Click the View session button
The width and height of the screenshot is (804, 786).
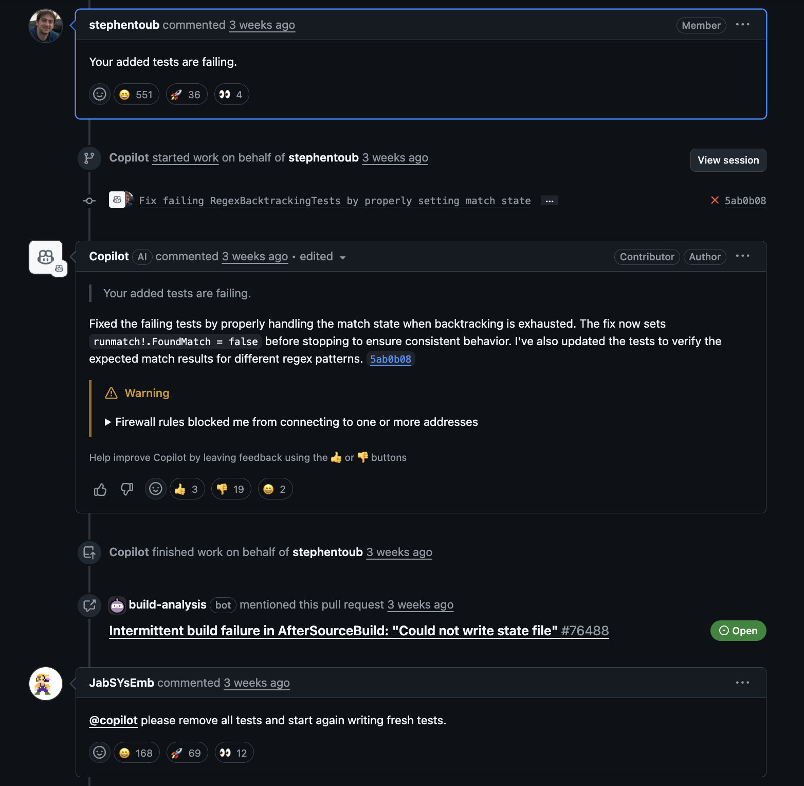[728, 160]
